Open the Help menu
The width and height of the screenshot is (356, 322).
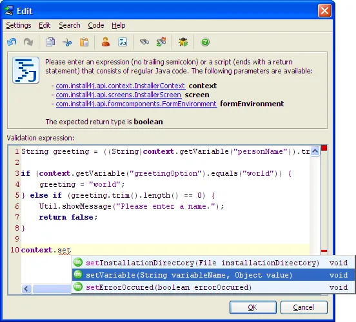click(x=118, y=25)
